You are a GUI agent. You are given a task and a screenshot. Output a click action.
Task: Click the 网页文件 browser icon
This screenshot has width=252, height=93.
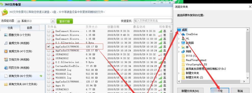[6, 68]
